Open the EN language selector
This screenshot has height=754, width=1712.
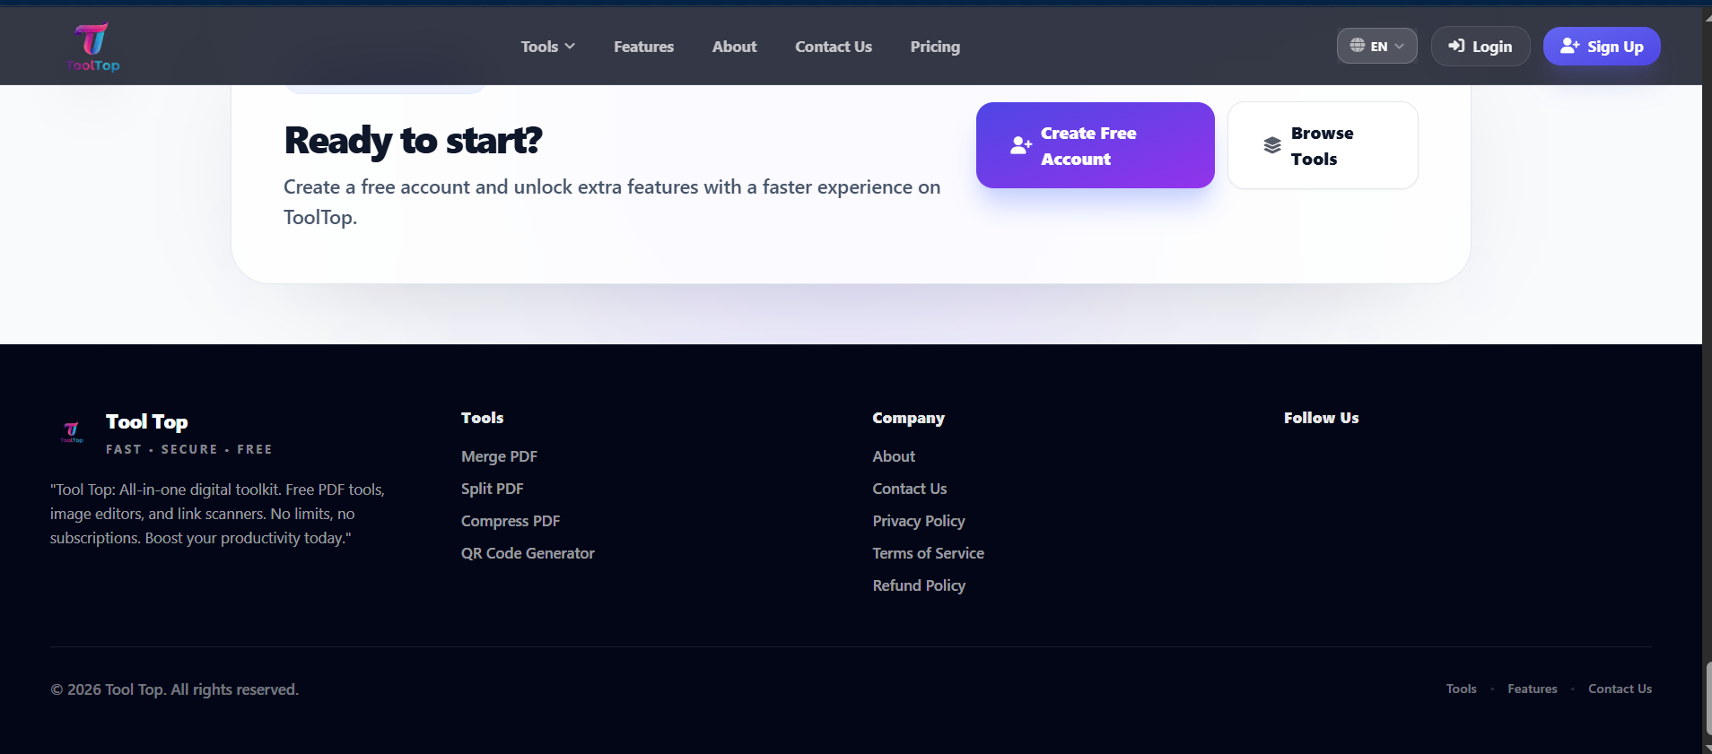pos(1376,46)
